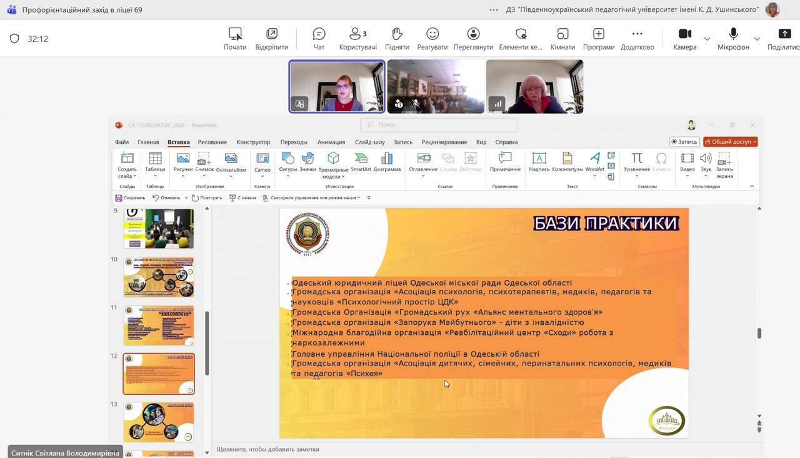Screen dimensions: 800x458
Task: Click the slide panel vertical scrollbar
Action: tap(207, 342)
